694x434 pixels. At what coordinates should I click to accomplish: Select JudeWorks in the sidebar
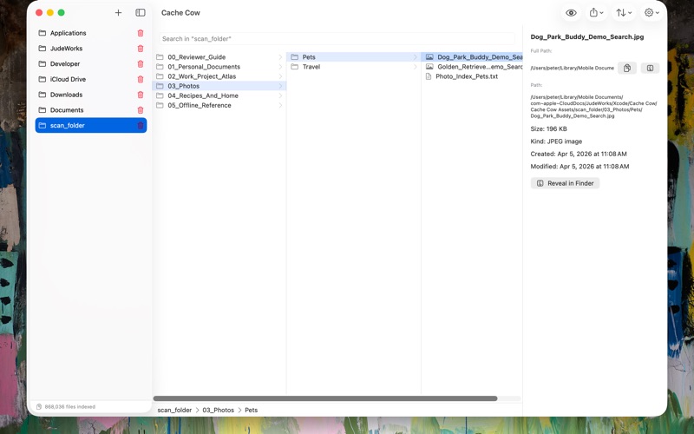pyautogui.click(x=91, y=49)
